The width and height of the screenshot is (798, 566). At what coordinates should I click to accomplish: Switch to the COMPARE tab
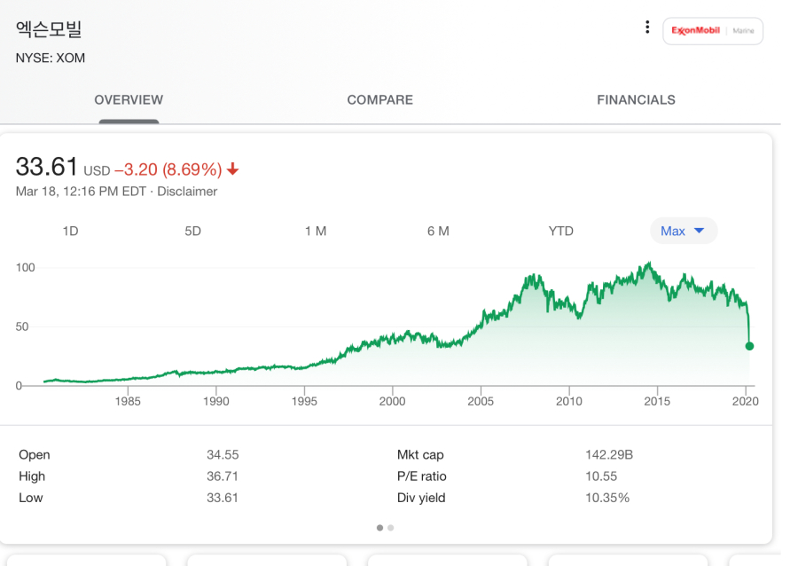(380, 99)
